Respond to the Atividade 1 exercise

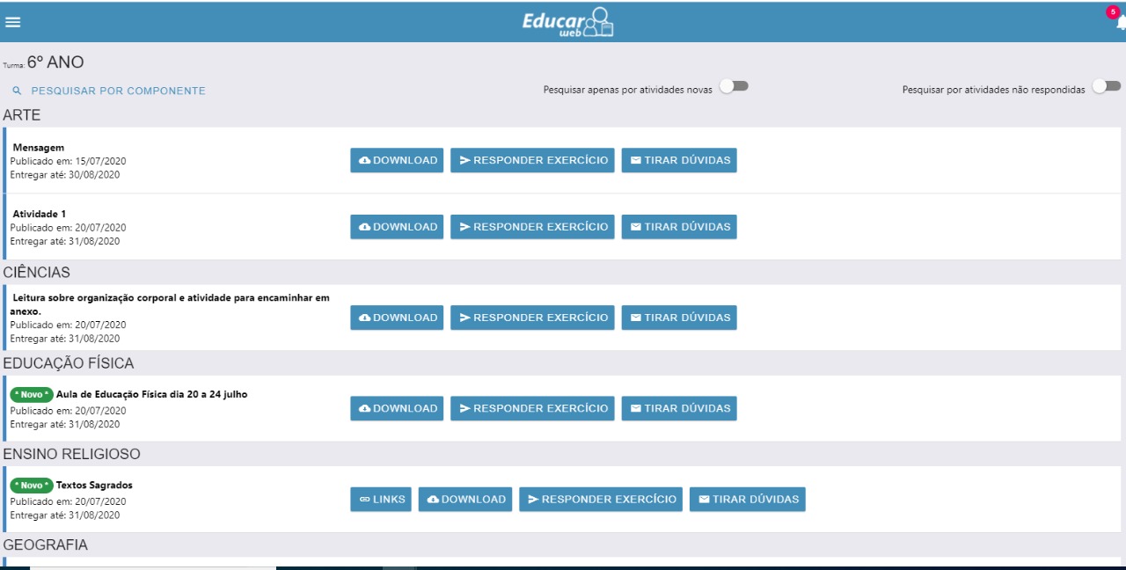tap(532, 227)
